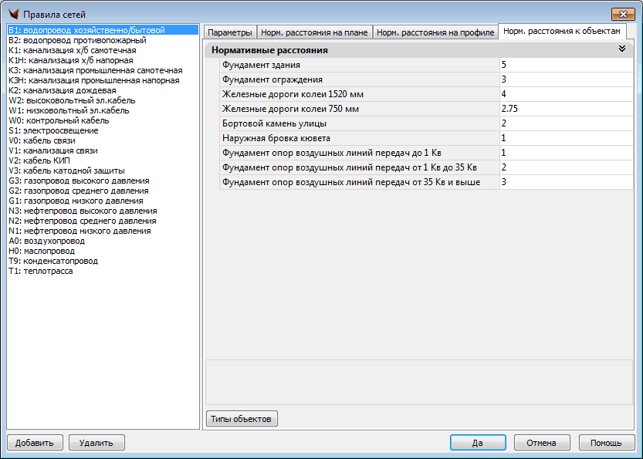This screenshot has width=643, height=459.
Task: Edit Железные дороги колеи 750 мм value
Action: [x=567, y=109]
